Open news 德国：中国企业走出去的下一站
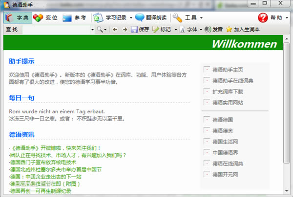The image size is (293, 197). click(46, 177)
